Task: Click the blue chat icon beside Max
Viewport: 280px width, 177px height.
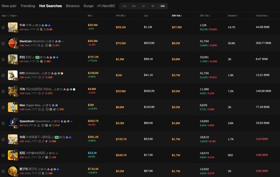Action: [56, 105]
